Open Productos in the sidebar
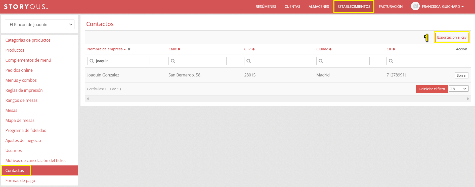This screenshot has height=187, width=475. click(x=15, y=50)
